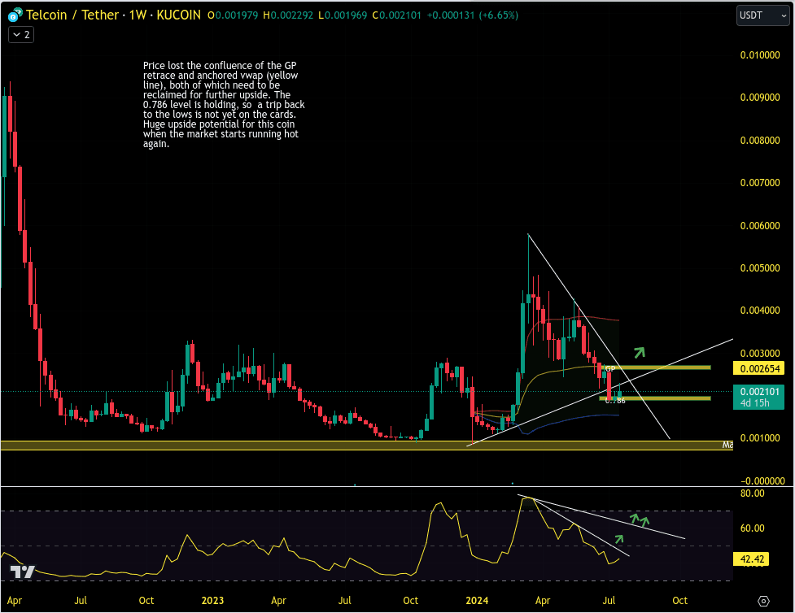
Task: Click the 0.010000 price axis label
Action: click(759, 55)
